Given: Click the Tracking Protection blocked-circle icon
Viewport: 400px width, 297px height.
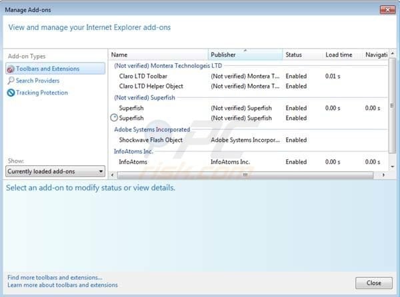Looking at the screenshot, I should pyautogui.click(x=11, y=93).
